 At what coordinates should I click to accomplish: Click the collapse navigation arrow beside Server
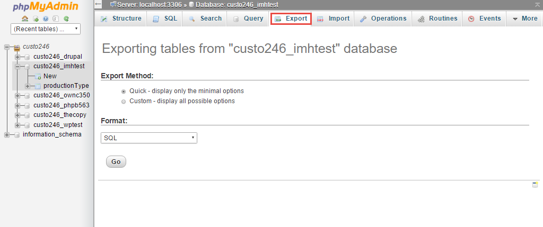98,4
